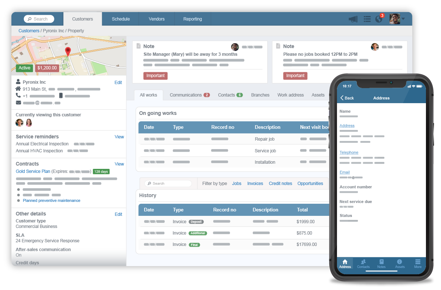The width and height of the screenshot is (441, 290).
Task: Edit the Pyronix Inc customer details
Action: tap(118, 83)
